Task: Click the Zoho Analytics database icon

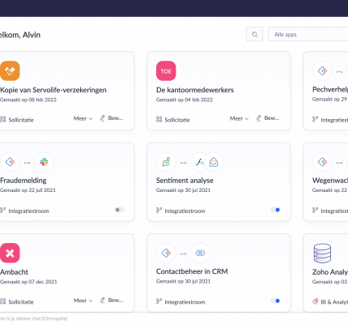Action: pyautogui.click(x=322, y=254)
